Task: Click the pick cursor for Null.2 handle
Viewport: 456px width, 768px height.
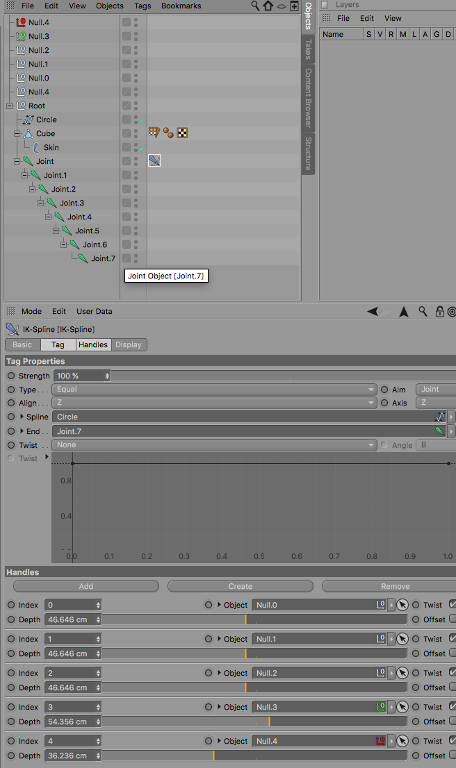Action: tap(402, 673)
